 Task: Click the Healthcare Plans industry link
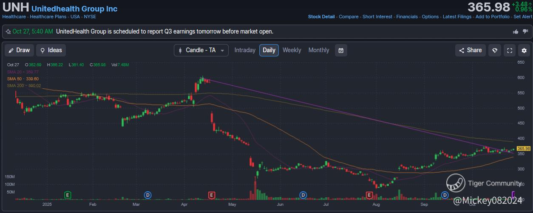[x=48, y=17]
